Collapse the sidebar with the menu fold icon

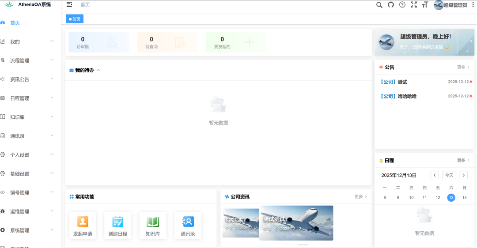coord(69,4)
